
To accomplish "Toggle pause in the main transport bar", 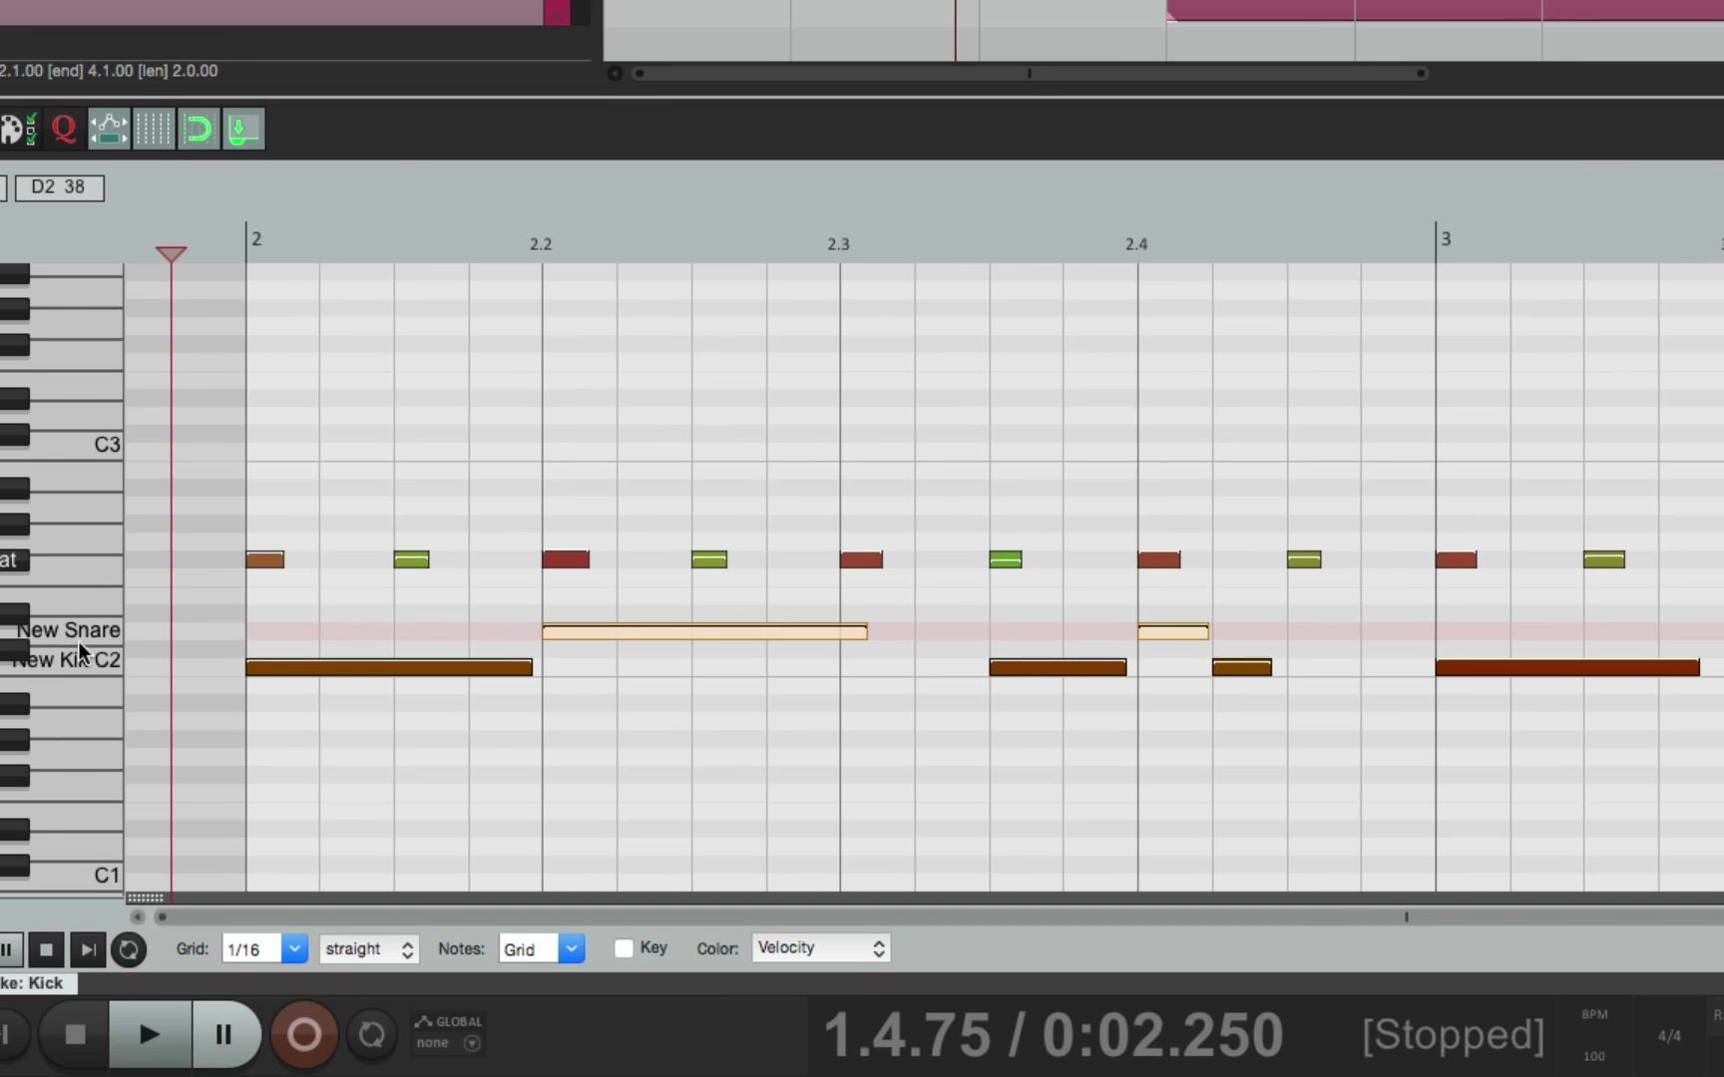I will [224, 1034].
